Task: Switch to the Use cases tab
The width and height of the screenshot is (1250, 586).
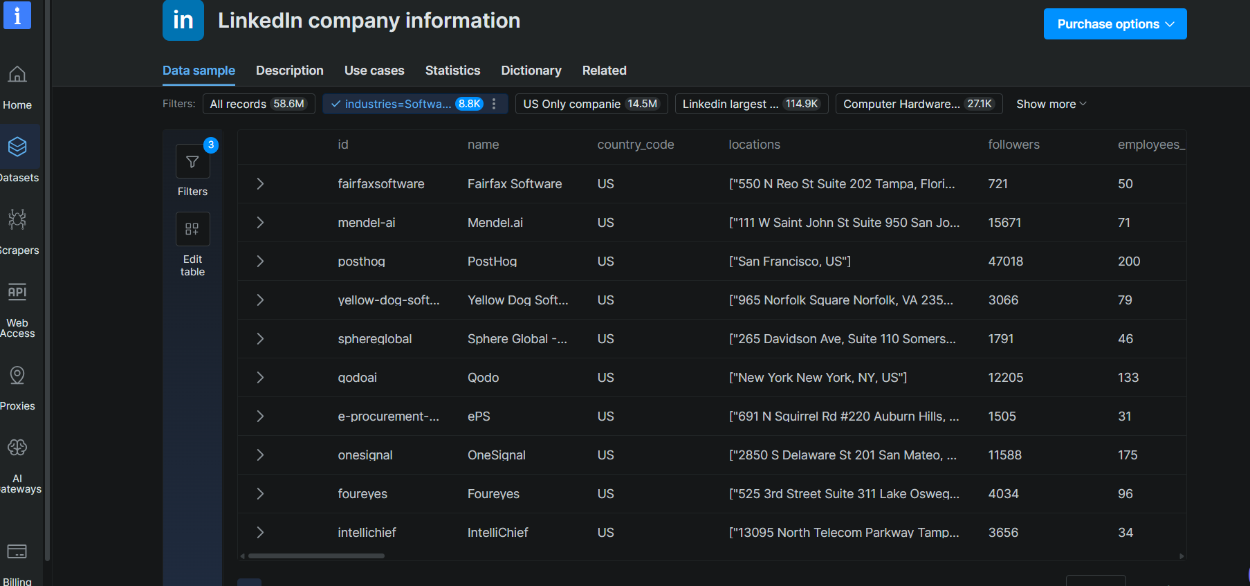Action: pyautogui.click(x=374, y=71)
